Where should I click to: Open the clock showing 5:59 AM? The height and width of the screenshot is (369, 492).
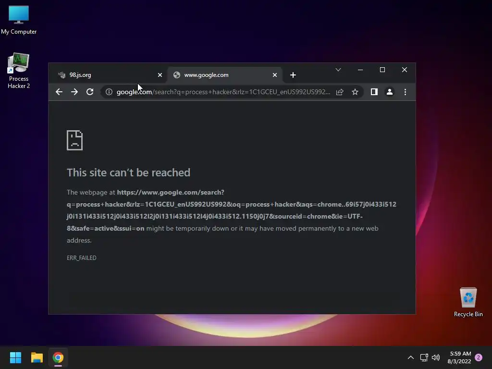pyautogui.click(x=459, y=357)
